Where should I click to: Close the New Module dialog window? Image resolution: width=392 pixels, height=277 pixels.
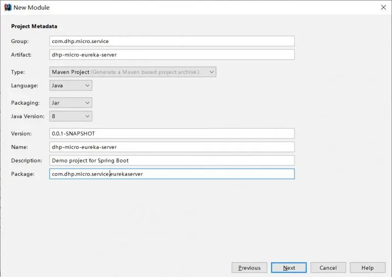tap(383, 7)
